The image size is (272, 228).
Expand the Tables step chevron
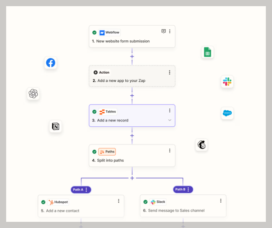coord(170,120)
